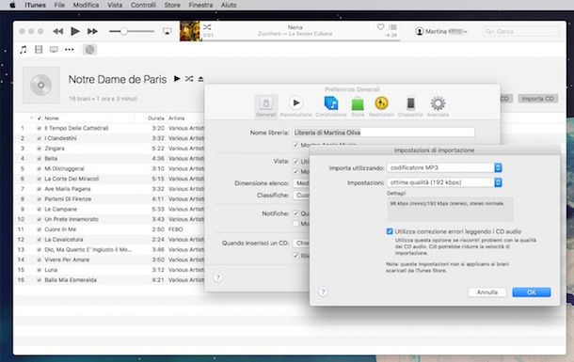
Task: Click the Importa CD button
Action: pos(537,99)
